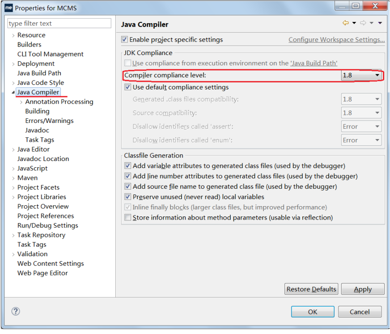
Task: Select Project Facets label
Action: (38, 187)
